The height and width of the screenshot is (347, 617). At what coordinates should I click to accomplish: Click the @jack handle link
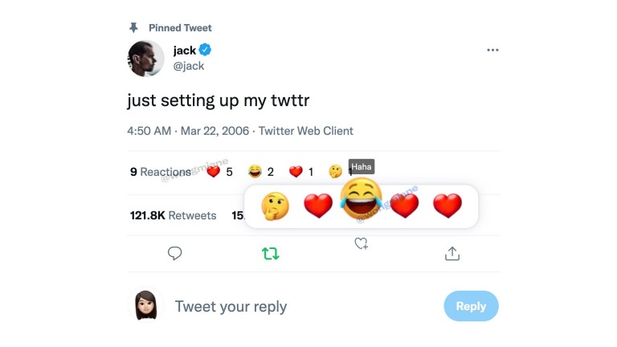[x=189, y=66]
